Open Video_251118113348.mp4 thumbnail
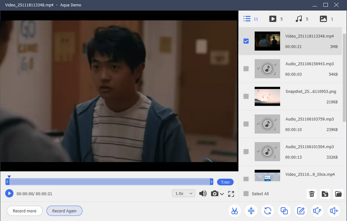The height and width of the screenshot is (221, 347). click(267, 41)
